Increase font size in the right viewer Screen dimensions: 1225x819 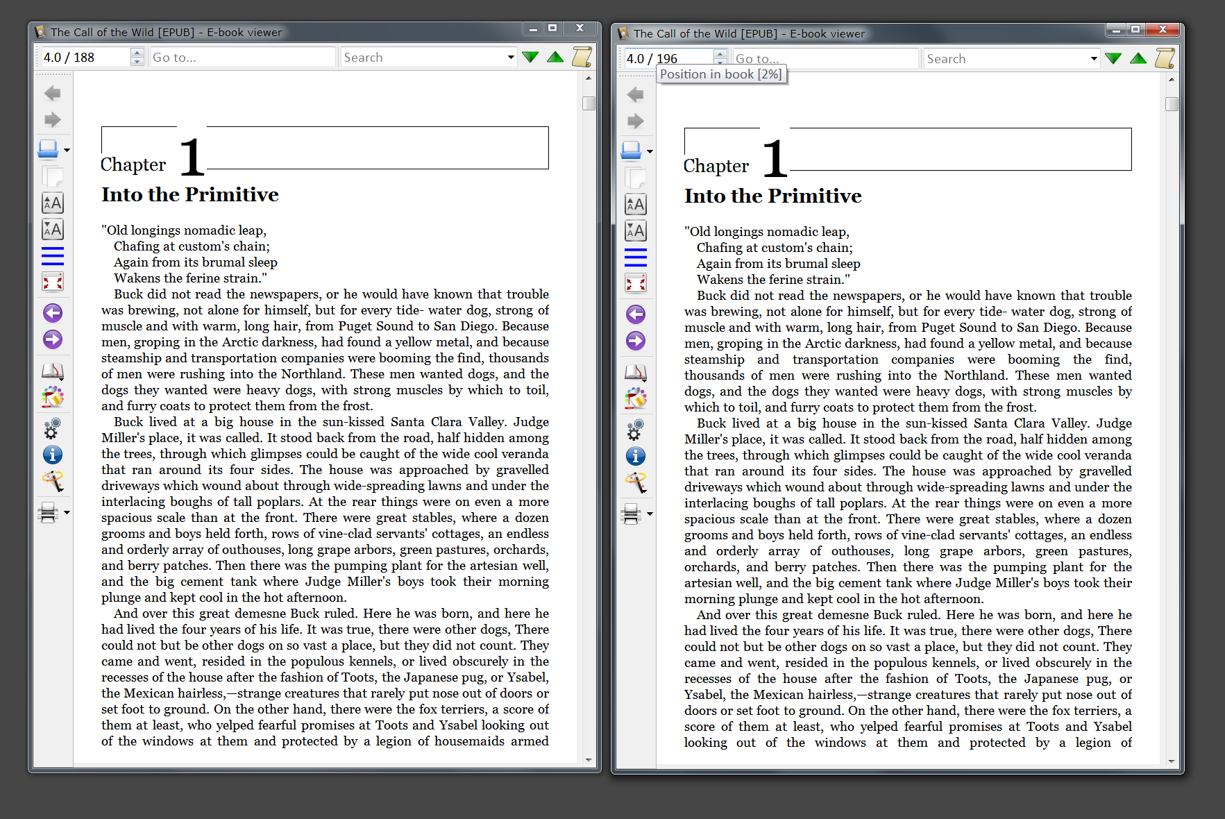click(636, 204)
